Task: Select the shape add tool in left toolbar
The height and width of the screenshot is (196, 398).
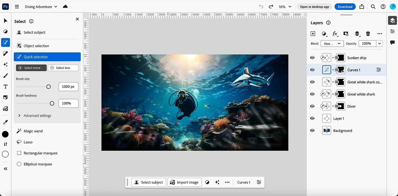Action: click(x=5, y=109)
